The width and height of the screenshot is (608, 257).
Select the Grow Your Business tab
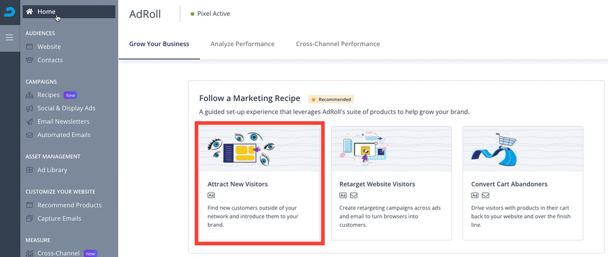(x=159, y=44)
